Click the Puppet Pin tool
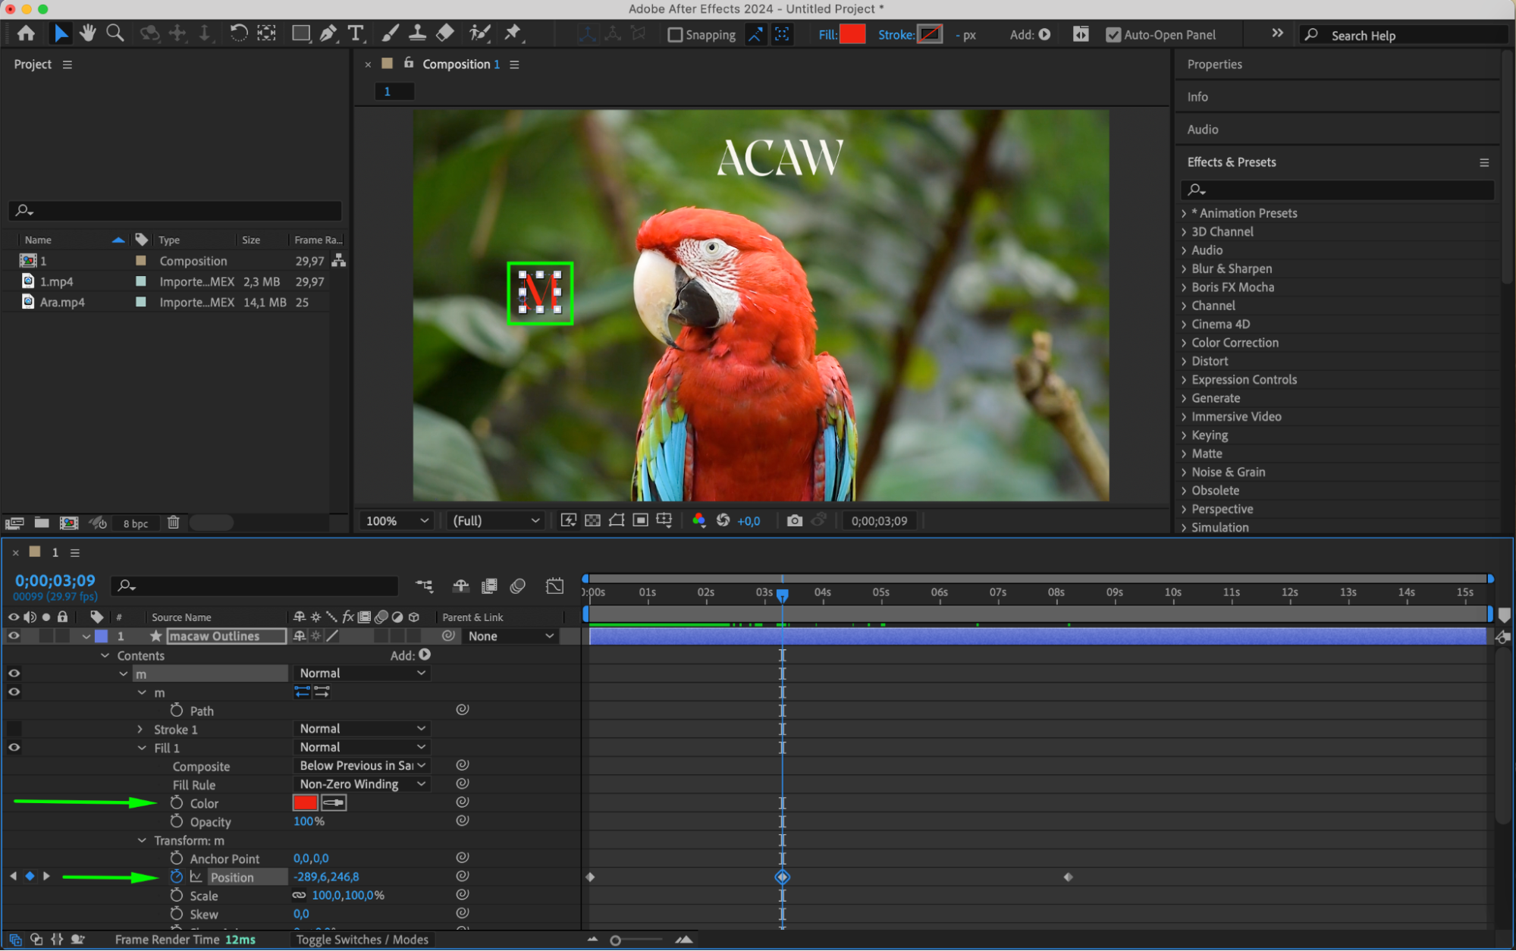Viewport: 1516px width, 951px height. pos(513,33)
